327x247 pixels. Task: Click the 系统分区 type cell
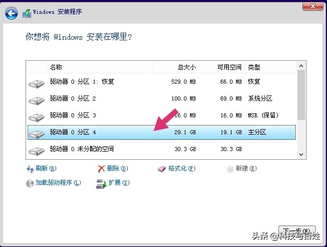pos(260,98)
